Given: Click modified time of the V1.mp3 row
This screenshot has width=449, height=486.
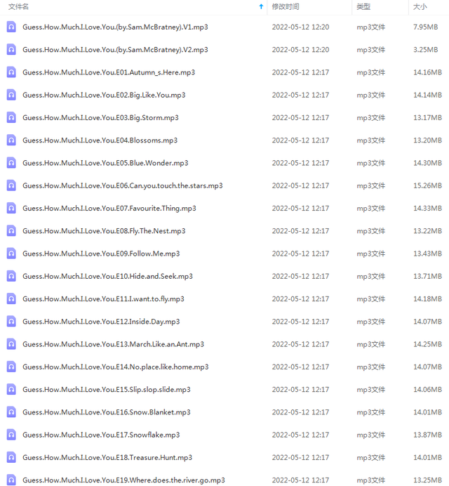Looking at the screenshot, I should pos(300,27).
